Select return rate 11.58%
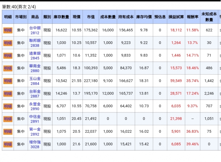This screenshot has width=221, height=162. coord(192,30)
